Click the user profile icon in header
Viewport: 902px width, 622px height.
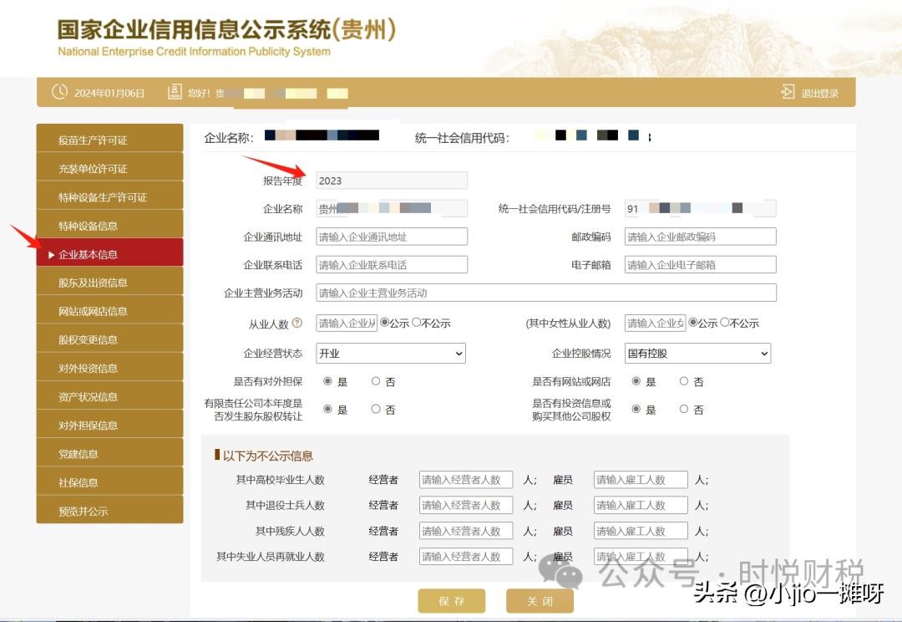tap(175, 92)
